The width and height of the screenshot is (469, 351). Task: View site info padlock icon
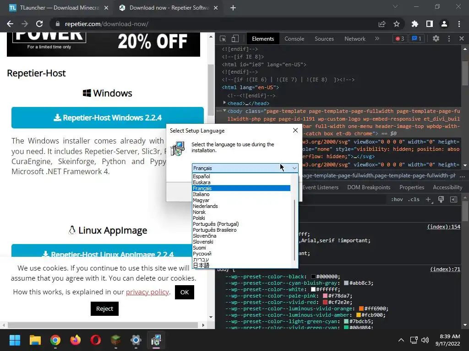pos(58,24)
